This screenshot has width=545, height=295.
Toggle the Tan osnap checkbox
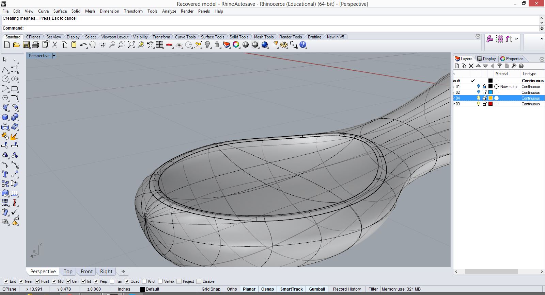point(112,281)
